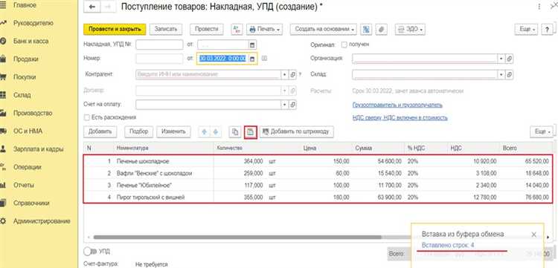Open Организация record with the open icon
The height and width of the screenshot is (268, 558).
point(509,59)
